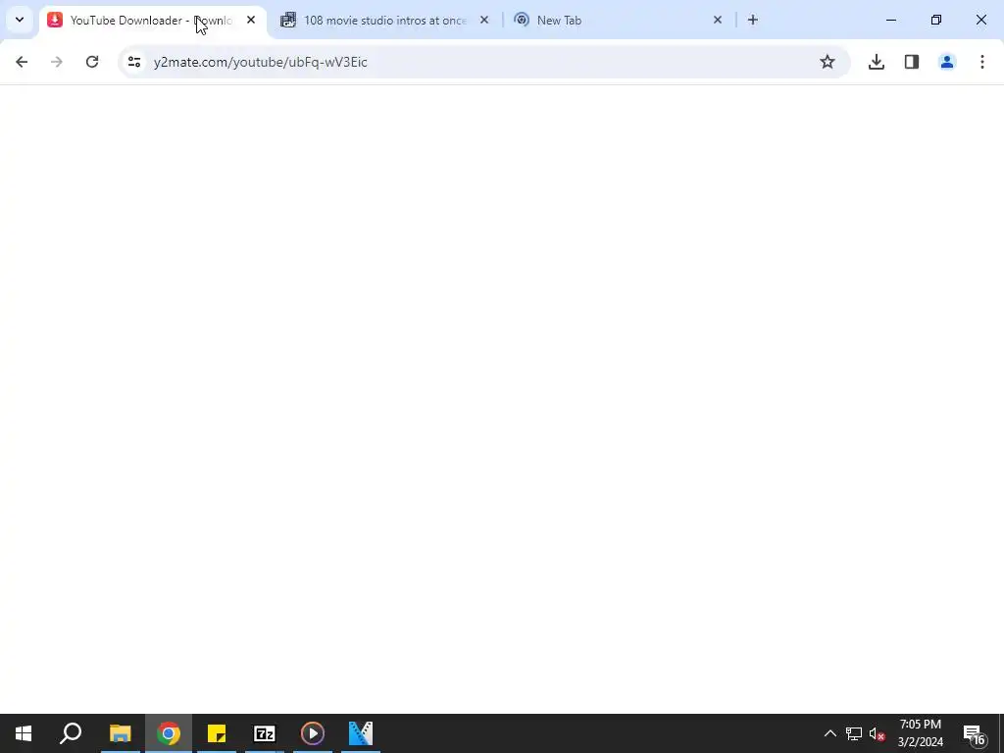Image resolution: width=1004 pixels, height=753 pixels.
Task: Toggle the Chrome side panel
Action: click(x=912, y=62)
